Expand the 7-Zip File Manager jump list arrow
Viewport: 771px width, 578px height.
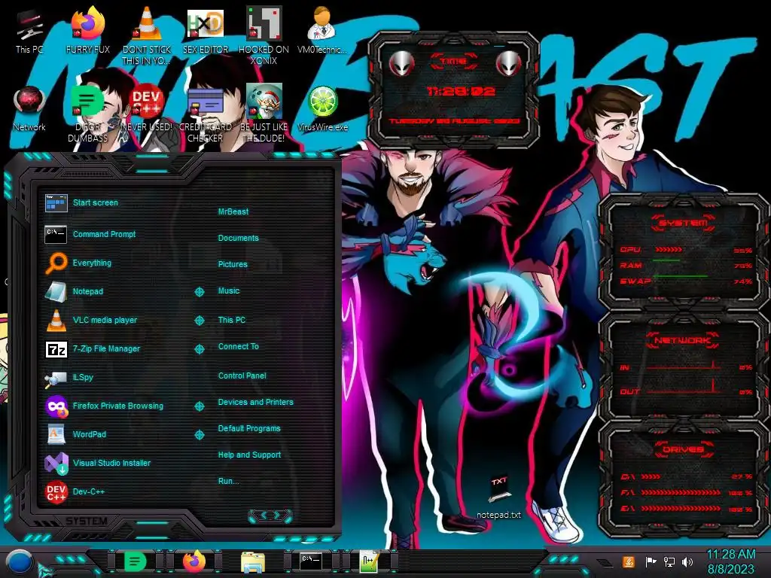tap(199, 349)
